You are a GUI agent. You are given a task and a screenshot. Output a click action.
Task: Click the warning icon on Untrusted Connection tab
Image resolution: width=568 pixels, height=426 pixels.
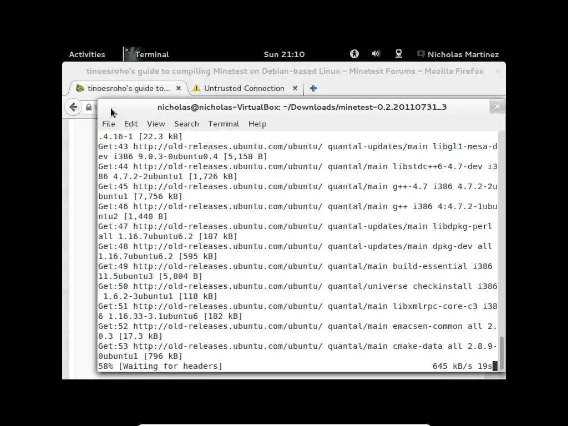click(196, 88)
